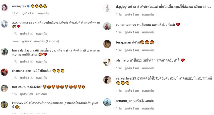This screenshot has height=115, width=214.
Task: Open awchutima profile picture
Action: 4,24
